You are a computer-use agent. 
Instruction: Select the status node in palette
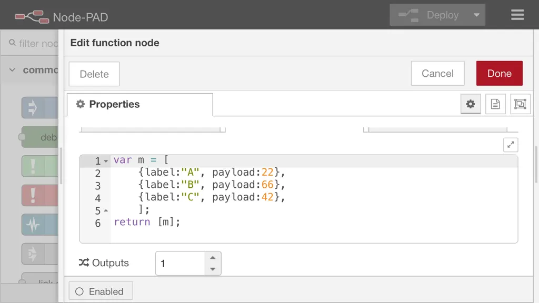click(x=39, y=225)
